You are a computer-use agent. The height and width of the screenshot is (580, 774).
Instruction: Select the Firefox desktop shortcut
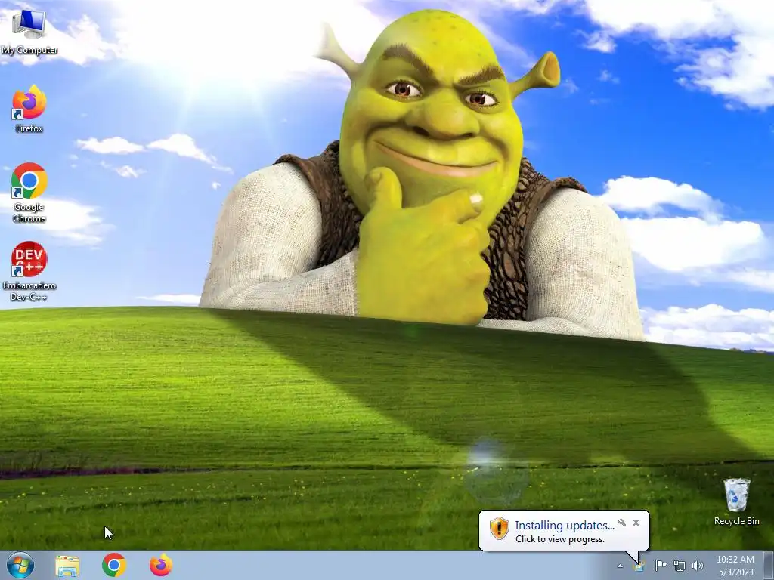click(29, 109)
